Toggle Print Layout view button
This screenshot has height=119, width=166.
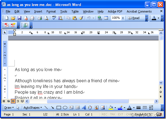point(13,101)
